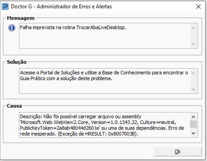Click the blue information icon in Mensagem
The image size is (207, 161).
(x=12, y=28)
